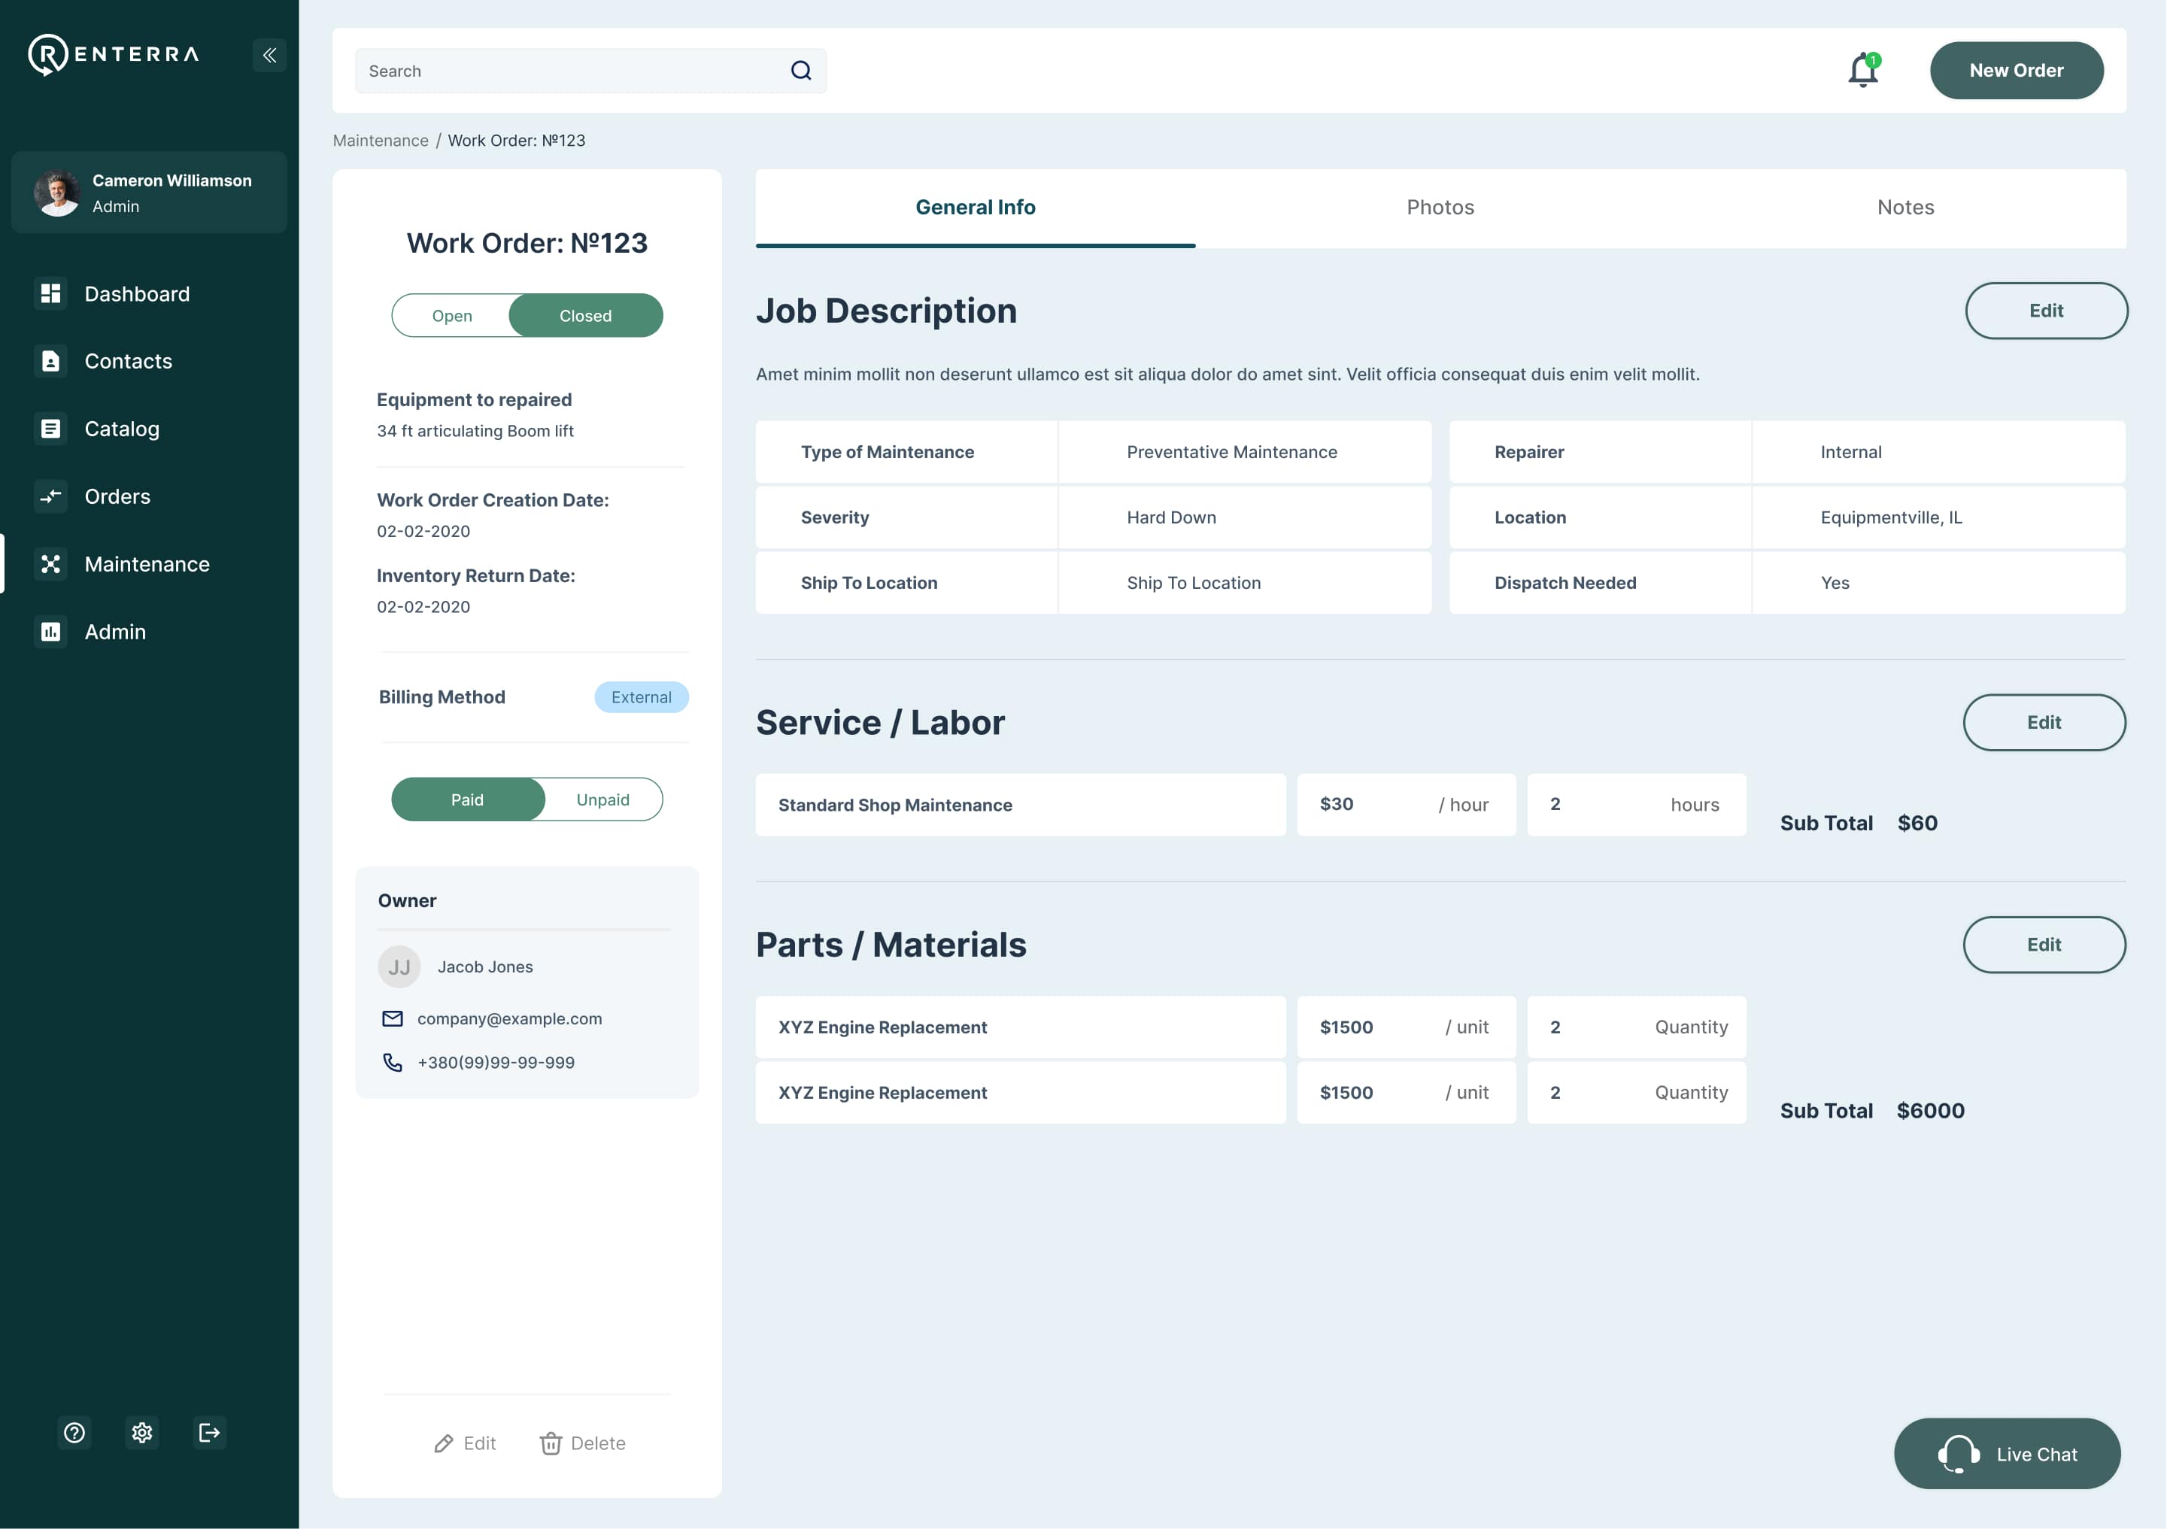Open Maintenance from the sidebar
Viewport: 2167px width, 1529px height.
click(x=149, y=564)
